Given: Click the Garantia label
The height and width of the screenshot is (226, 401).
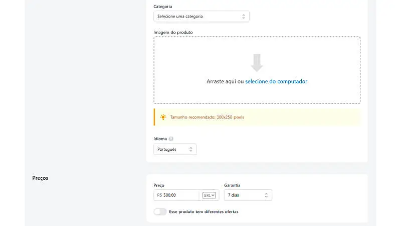Looking at the screenshot, I should 232,185.
